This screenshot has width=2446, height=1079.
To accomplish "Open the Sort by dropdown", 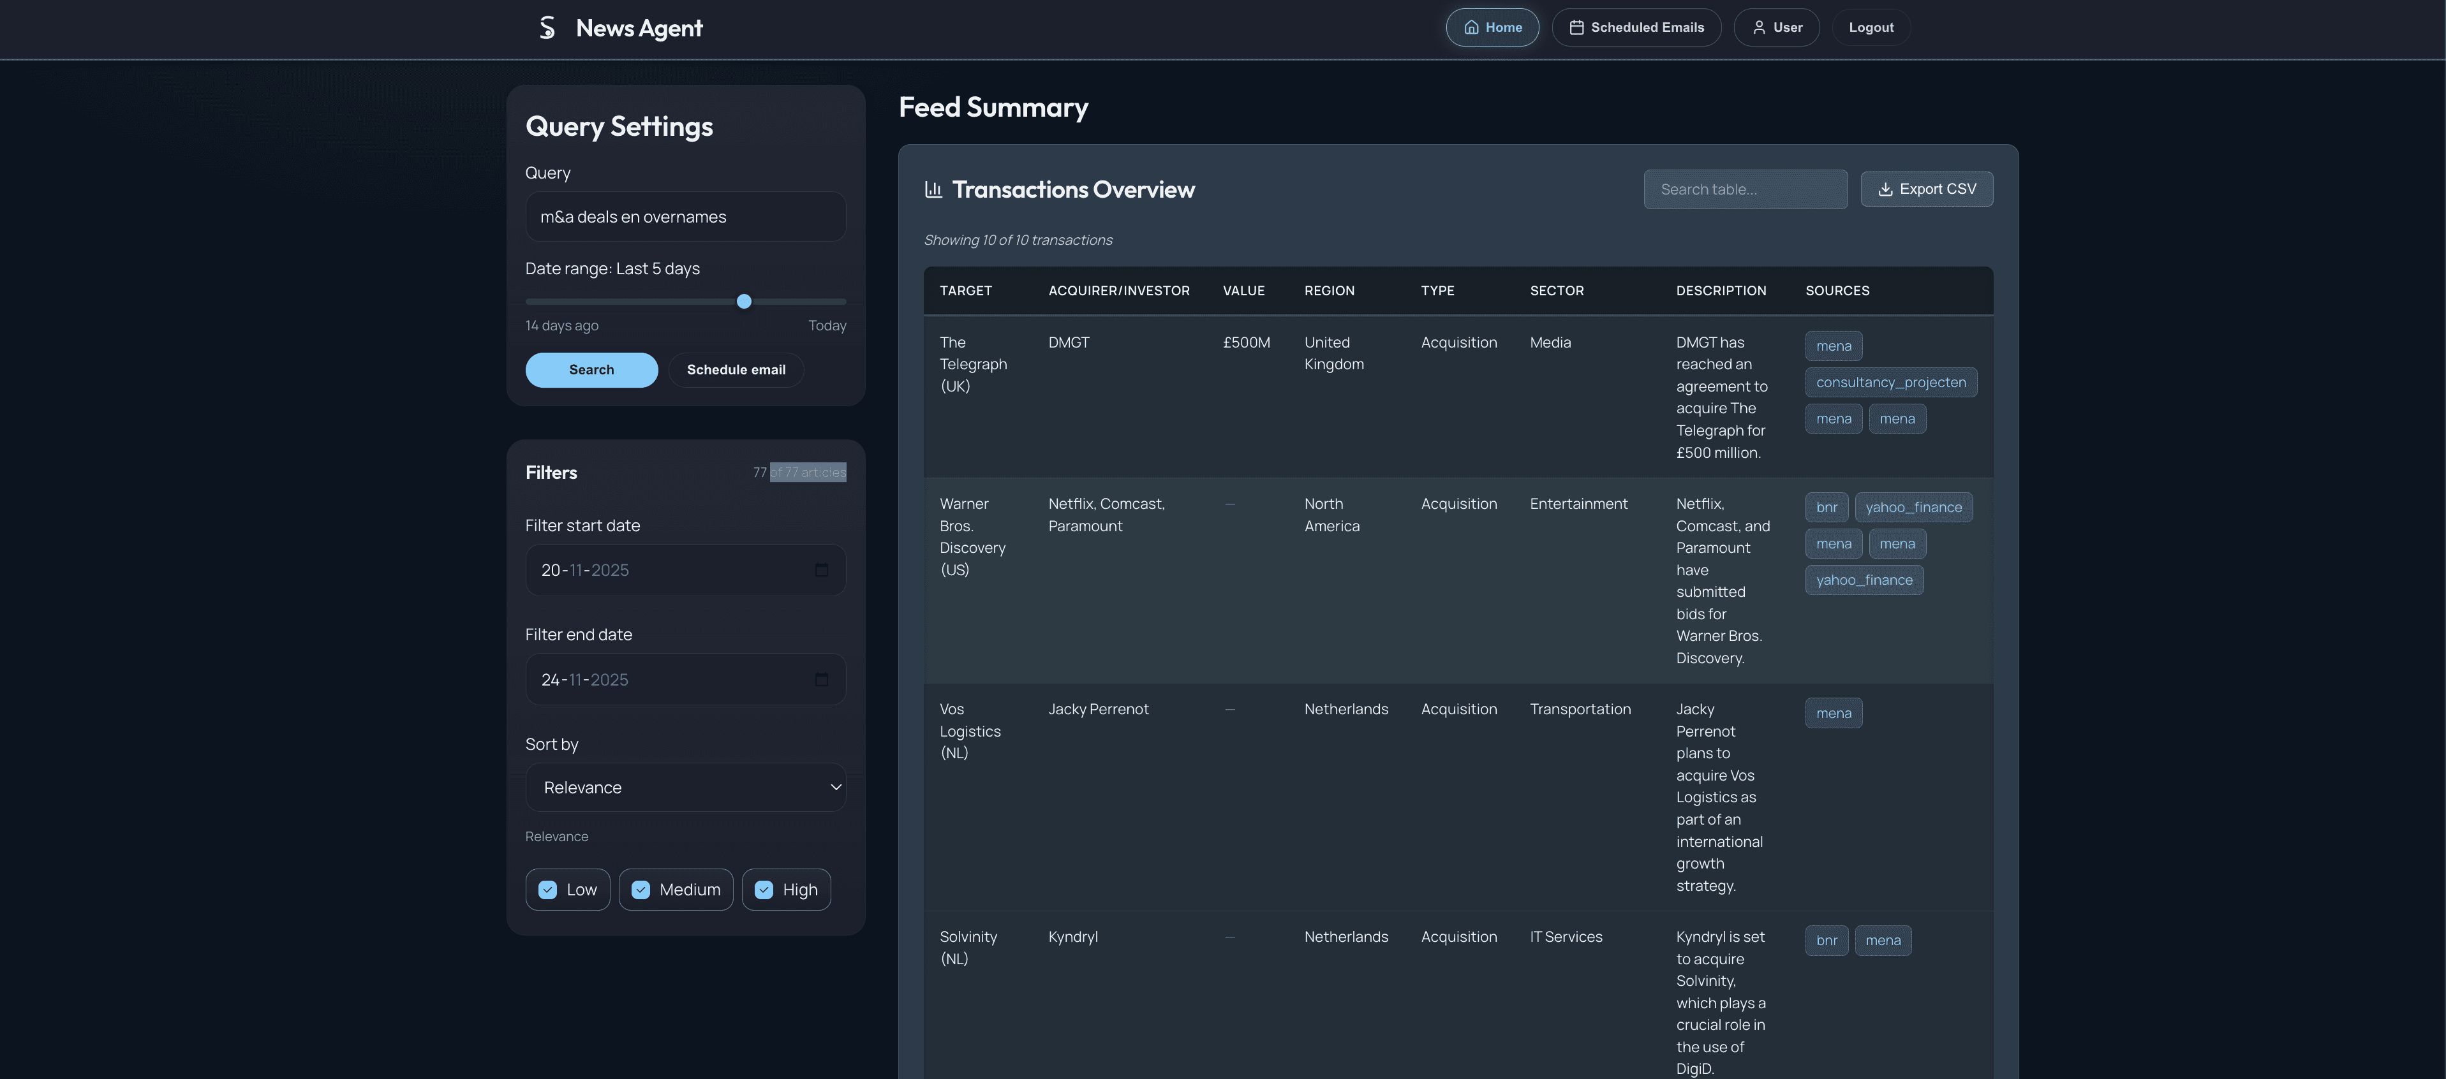I will (686, 787).
